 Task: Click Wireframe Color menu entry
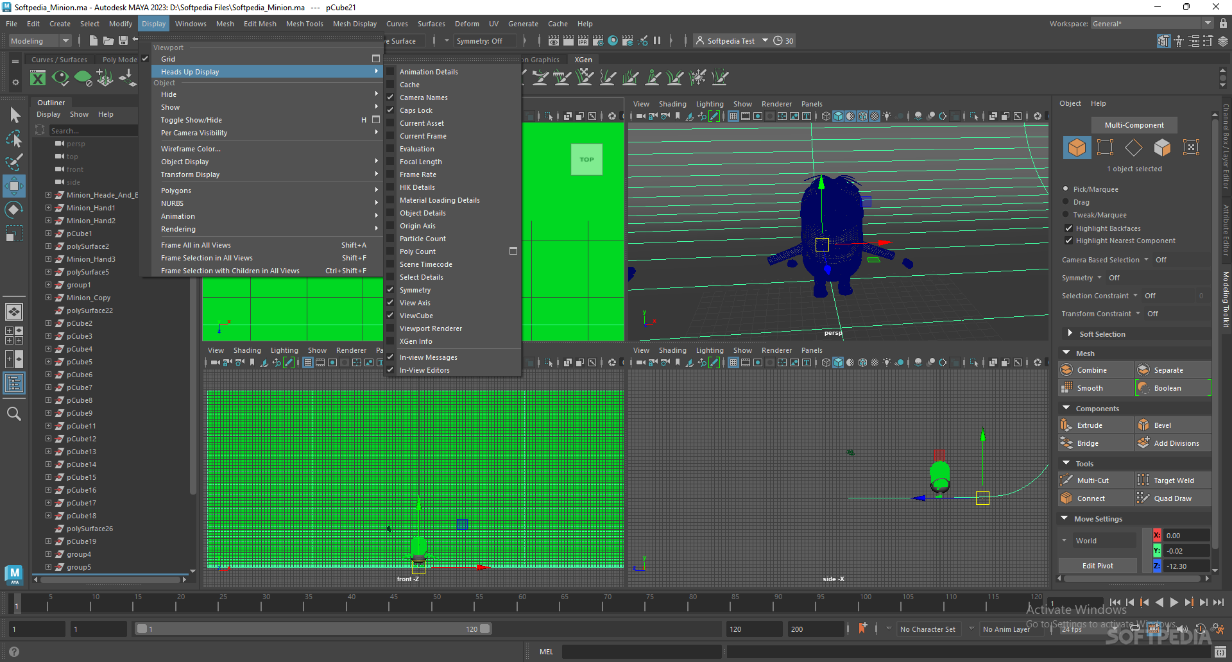click(x=268, y=149)
